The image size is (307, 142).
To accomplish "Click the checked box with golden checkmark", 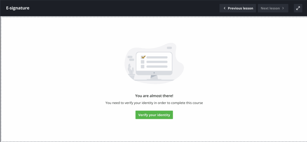I will [143, 57].
